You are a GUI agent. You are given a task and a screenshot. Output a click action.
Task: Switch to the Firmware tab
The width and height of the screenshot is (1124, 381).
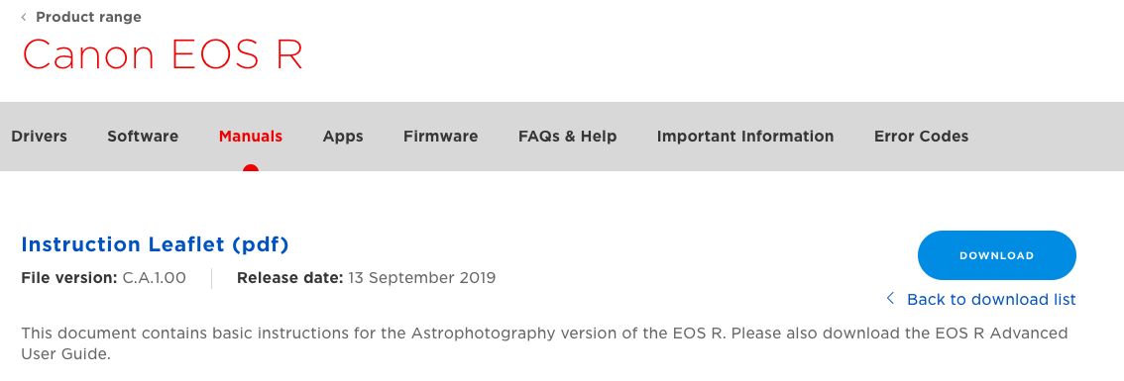pyautogui.click(x=441, y=137)
